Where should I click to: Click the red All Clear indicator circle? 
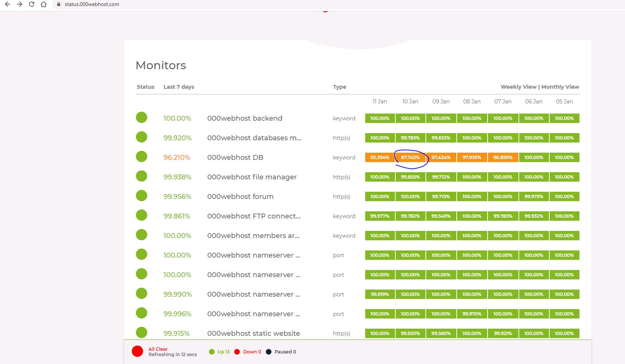pos(137,352)
